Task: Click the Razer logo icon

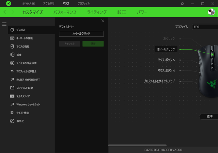Action: click(9, 3)
